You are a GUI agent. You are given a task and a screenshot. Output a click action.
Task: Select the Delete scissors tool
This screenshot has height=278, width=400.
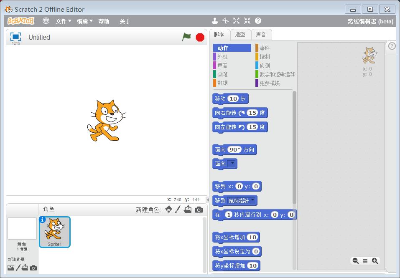coord(226,21)
